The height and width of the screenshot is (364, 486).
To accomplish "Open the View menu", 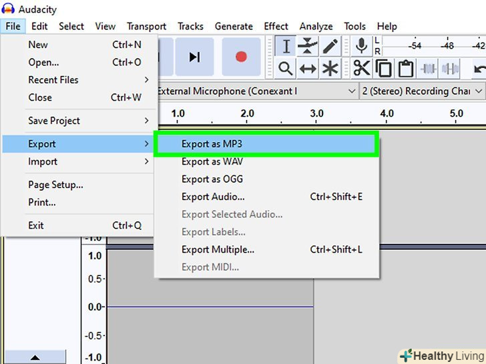I will click(x=105, y=26).
